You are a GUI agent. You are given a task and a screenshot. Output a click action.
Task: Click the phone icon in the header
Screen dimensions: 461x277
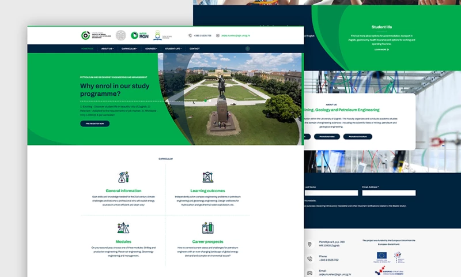click(x=190, y=36)
